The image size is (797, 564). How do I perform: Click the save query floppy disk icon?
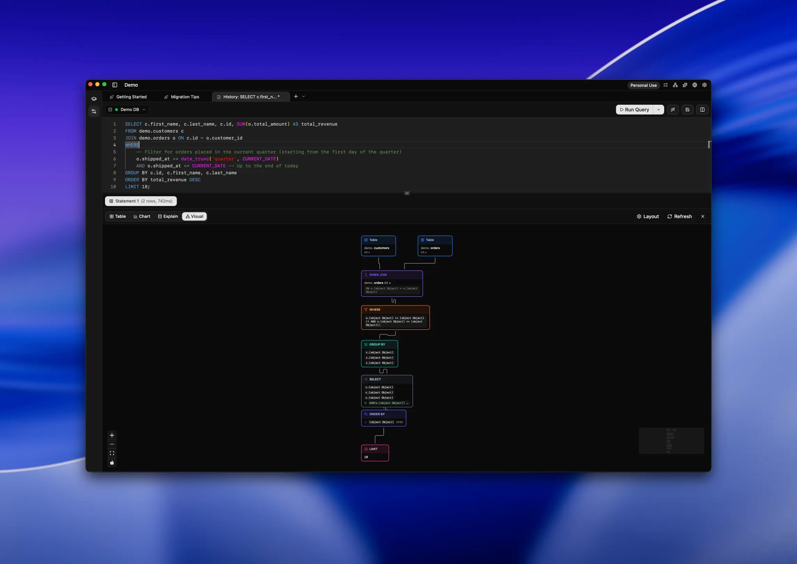(x=687, y=110)
